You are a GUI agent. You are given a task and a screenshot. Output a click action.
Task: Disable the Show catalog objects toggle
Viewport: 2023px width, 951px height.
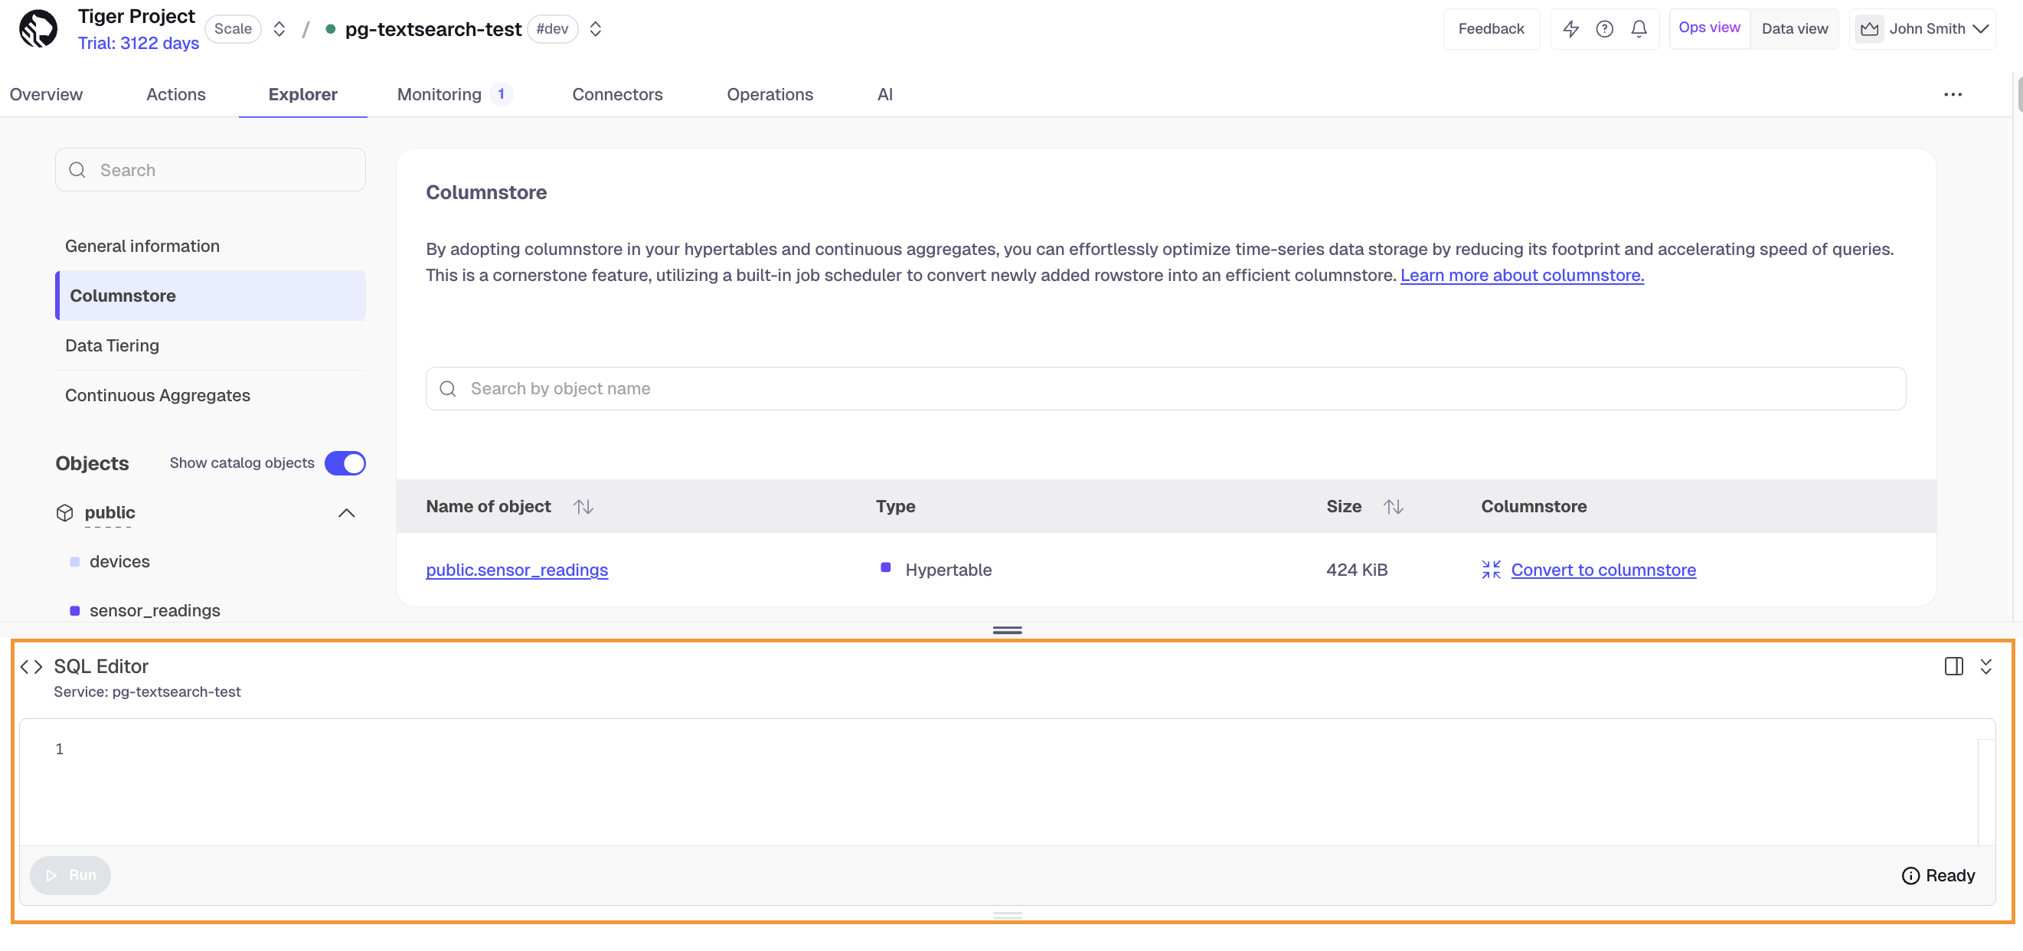345,462
